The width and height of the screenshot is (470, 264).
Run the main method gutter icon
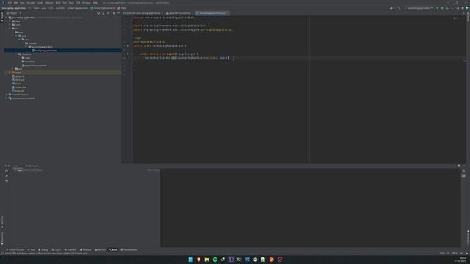click(127, 54)
